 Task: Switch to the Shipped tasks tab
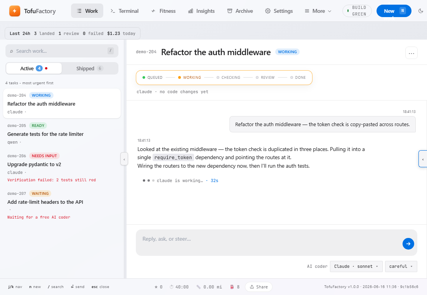pos(90,68)
